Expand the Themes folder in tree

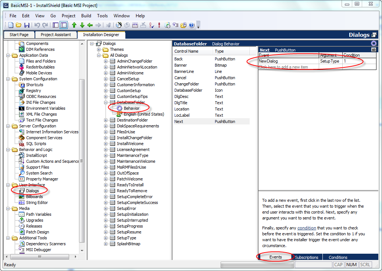[x=99, y=49]
